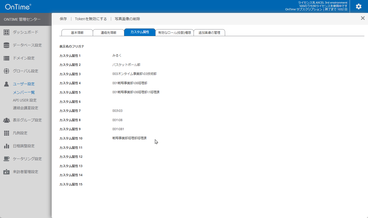The image size is (368, 218).
Task: Open the 連絡先情報 tab
Action: pyautogui.click(x=109, y=33)
